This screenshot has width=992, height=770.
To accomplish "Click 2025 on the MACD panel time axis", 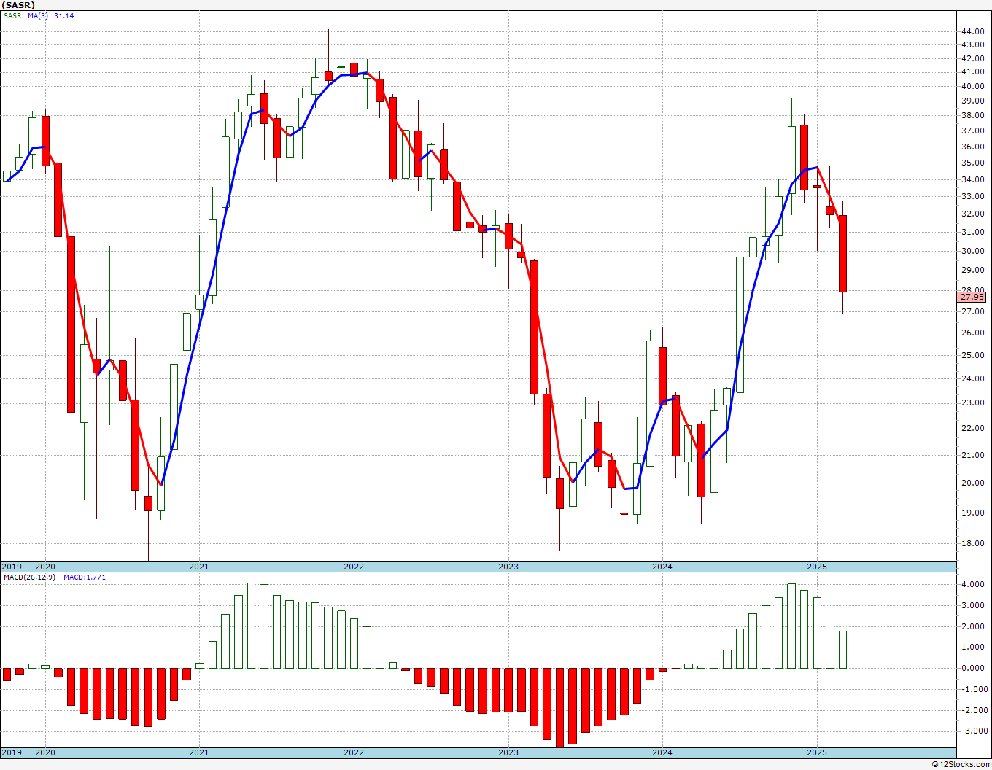I will pyautogui.click(x=817, y=752).
